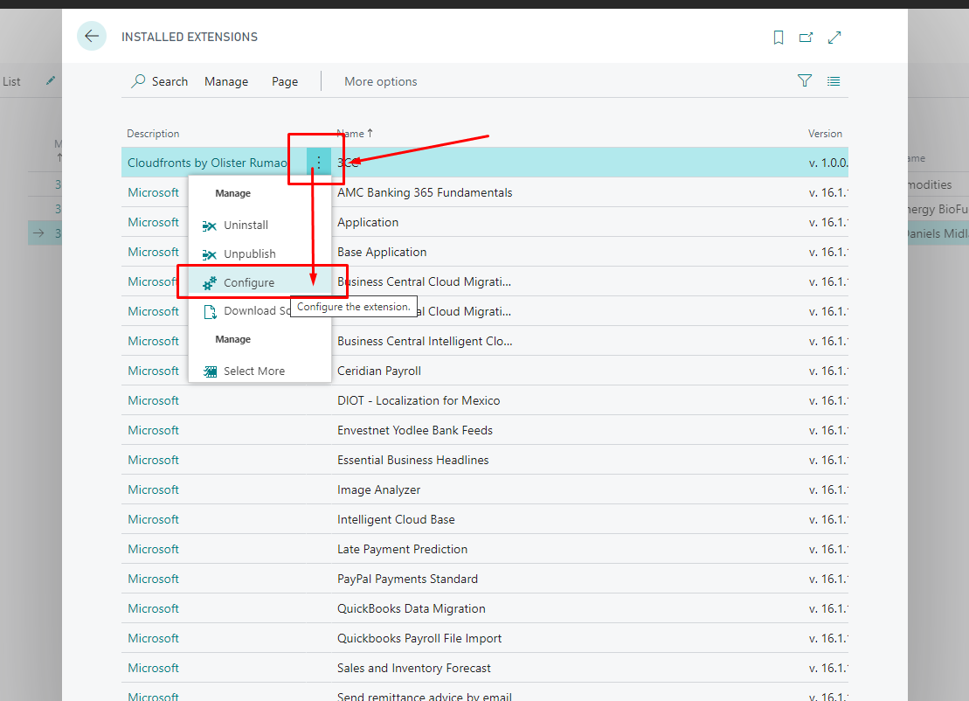Image resolution: width=969 pixels, height=701 pixels.
Task: Click the edit pencil icon in background list
Action: click(x=51, y=80)
